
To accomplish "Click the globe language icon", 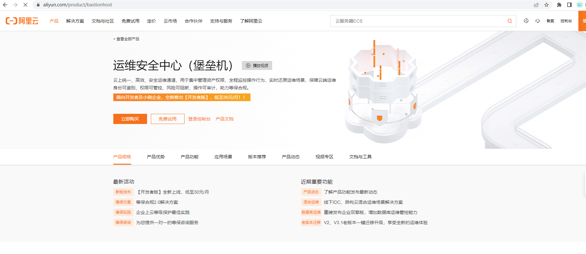I will coord(526,21).
